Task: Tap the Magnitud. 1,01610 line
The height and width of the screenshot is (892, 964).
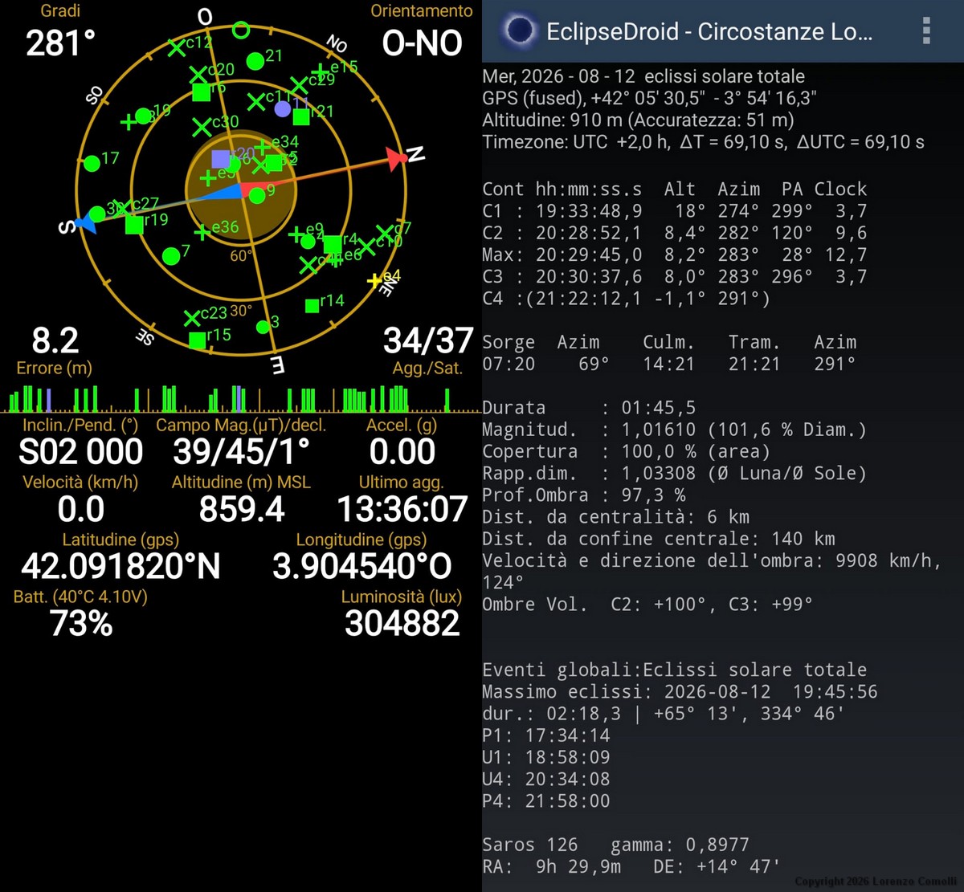Action: click(x=675, y=430)
